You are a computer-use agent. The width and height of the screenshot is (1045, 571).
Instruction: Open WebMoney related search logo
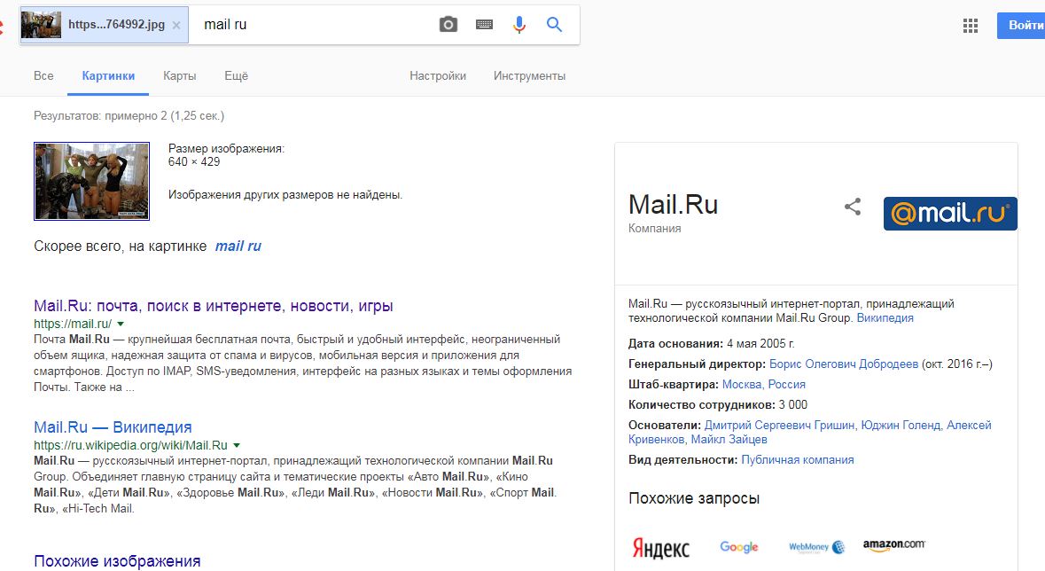point(816,547)
